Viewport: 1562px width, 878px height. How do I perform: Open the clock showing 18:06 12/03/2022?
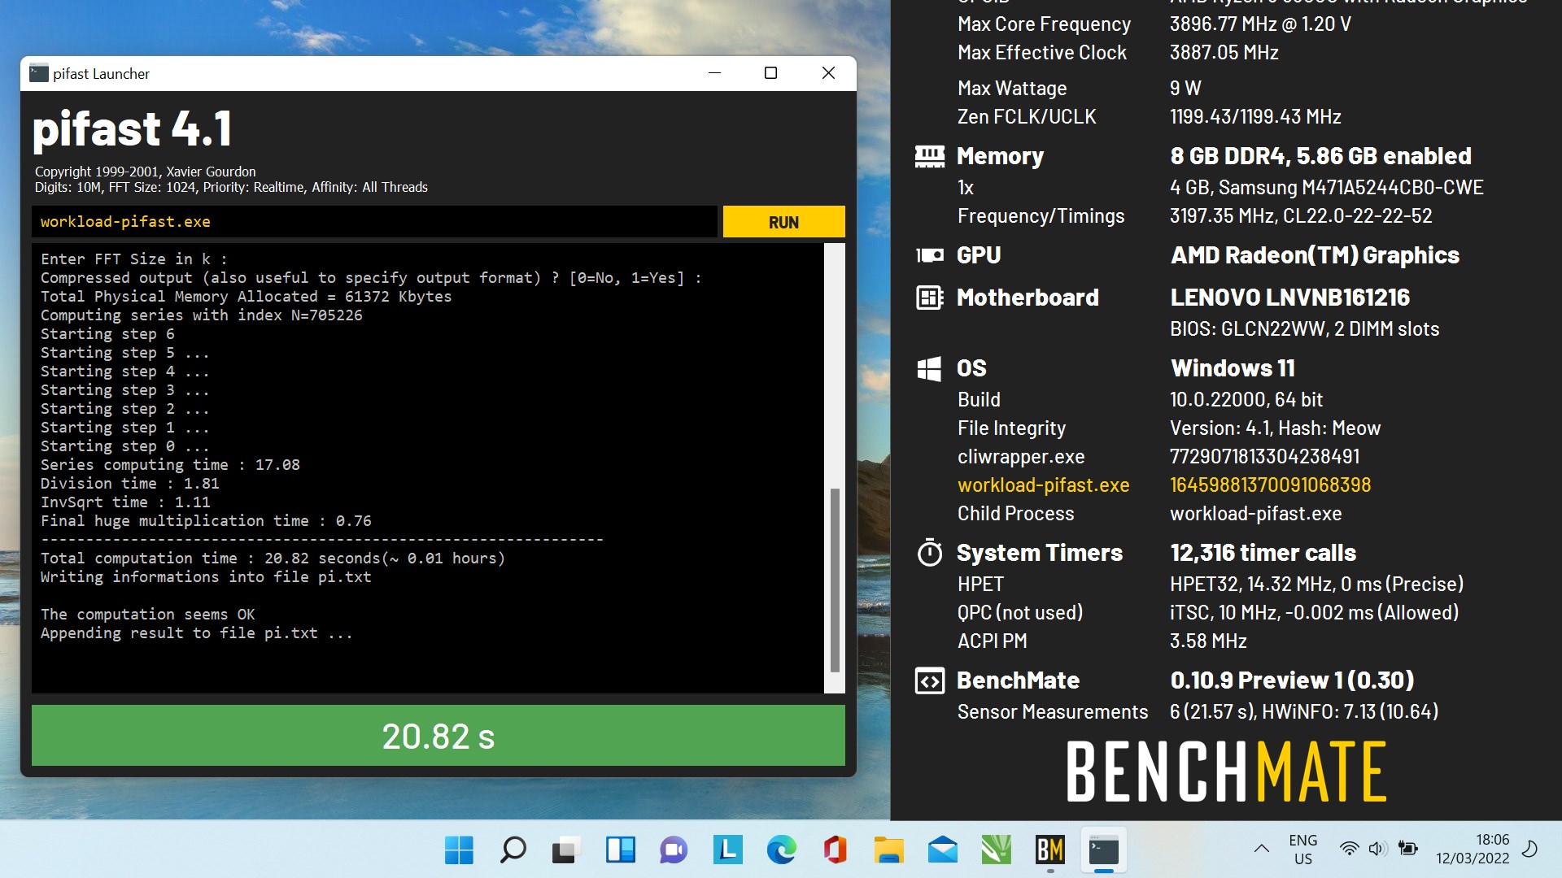(1472, 850)
